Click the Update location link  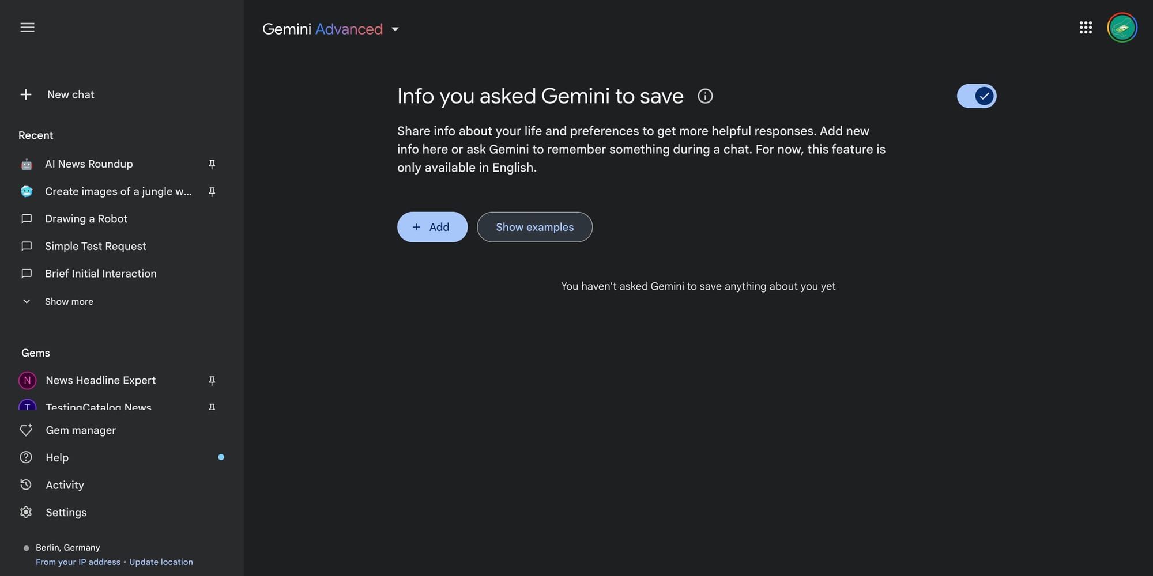coord(161,562)
